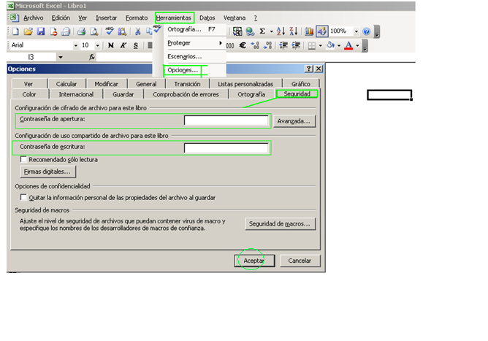Expand Standard toolbar options chevron
The image size is (488, 341).
tap(376, 31)
